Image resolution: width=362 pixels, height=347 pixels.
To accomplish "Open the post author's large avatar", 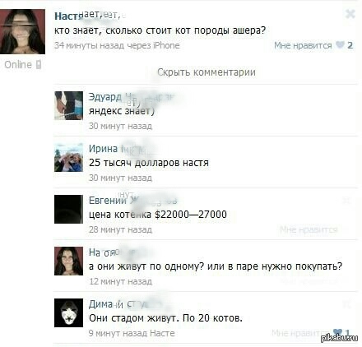I will tap(22, 31).
